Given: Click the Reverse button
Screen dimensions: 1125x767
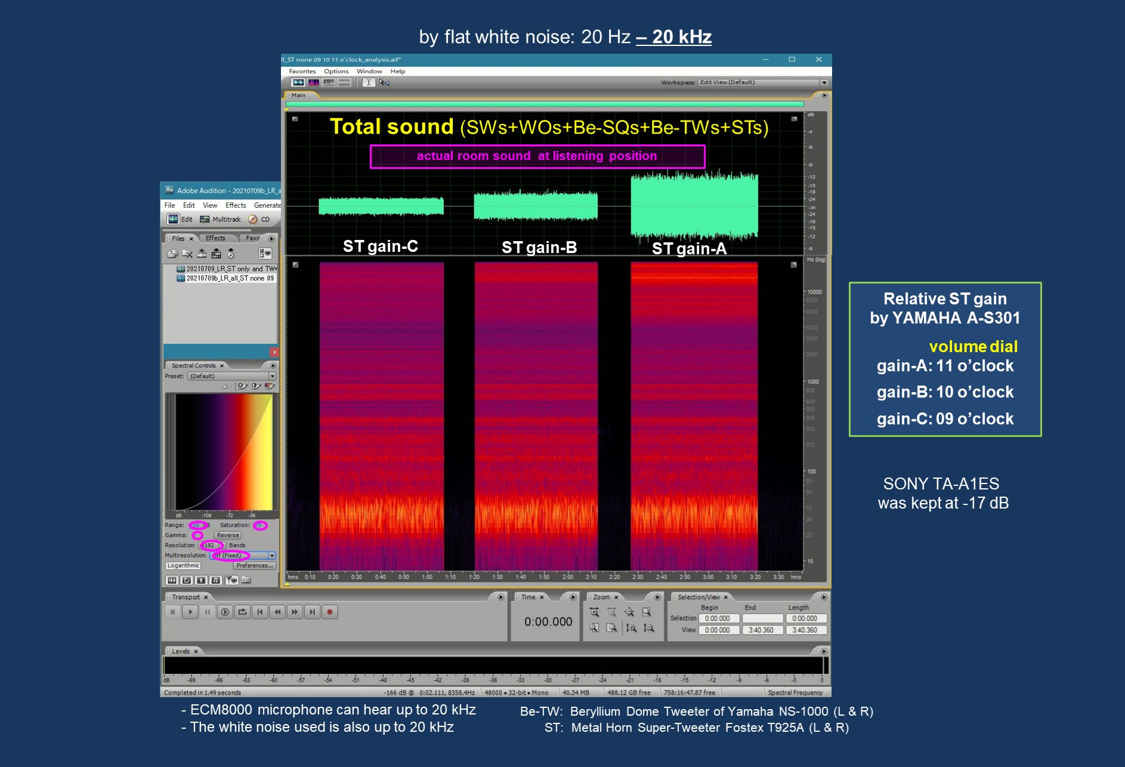Looking at the screenshot, I should pos(228,535).
